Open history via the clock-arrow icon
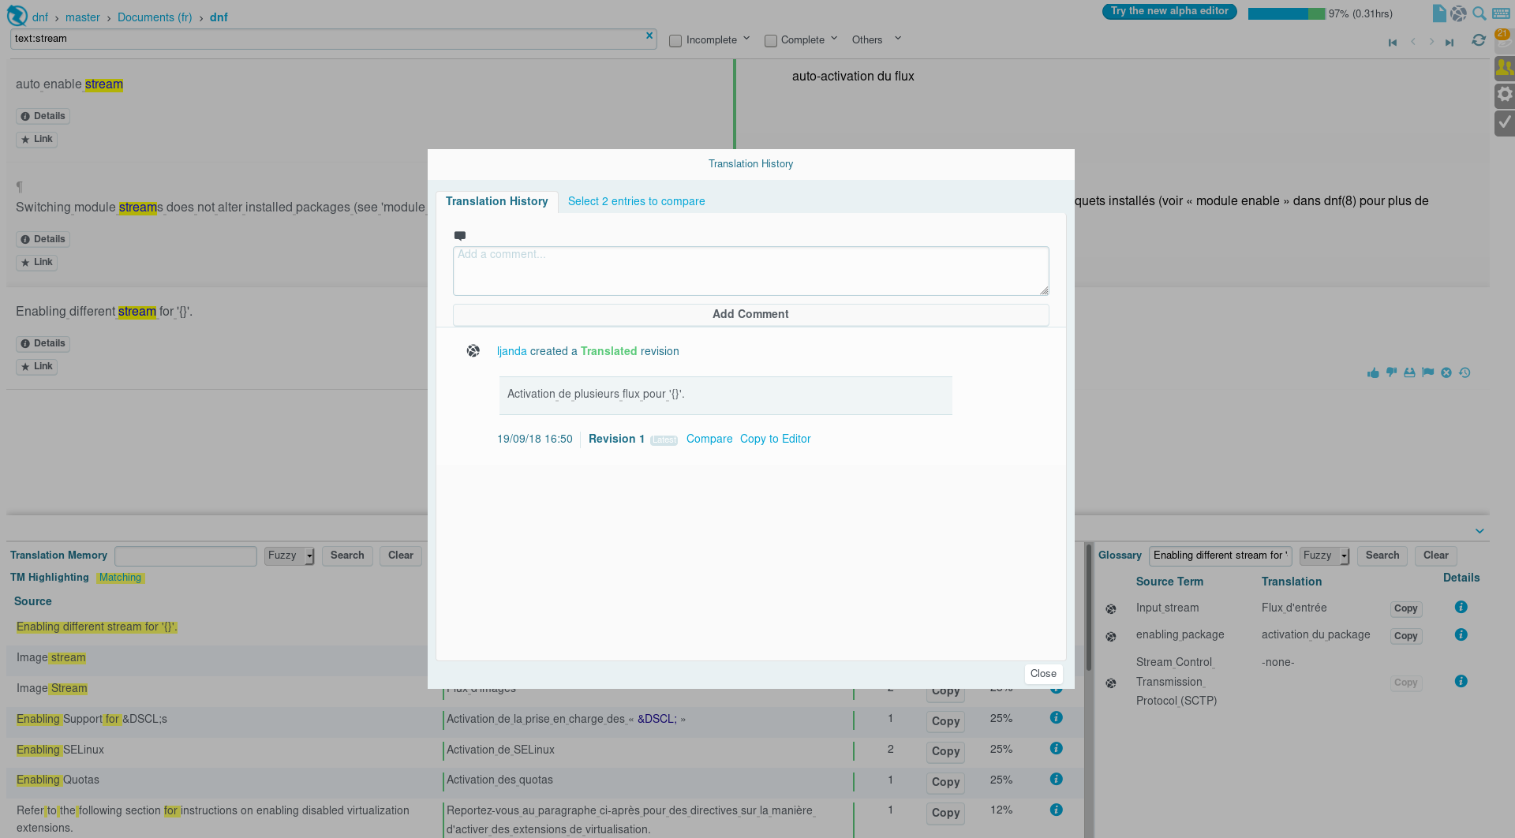The height and width of the screenshot is (838, 1515). 1464,372
